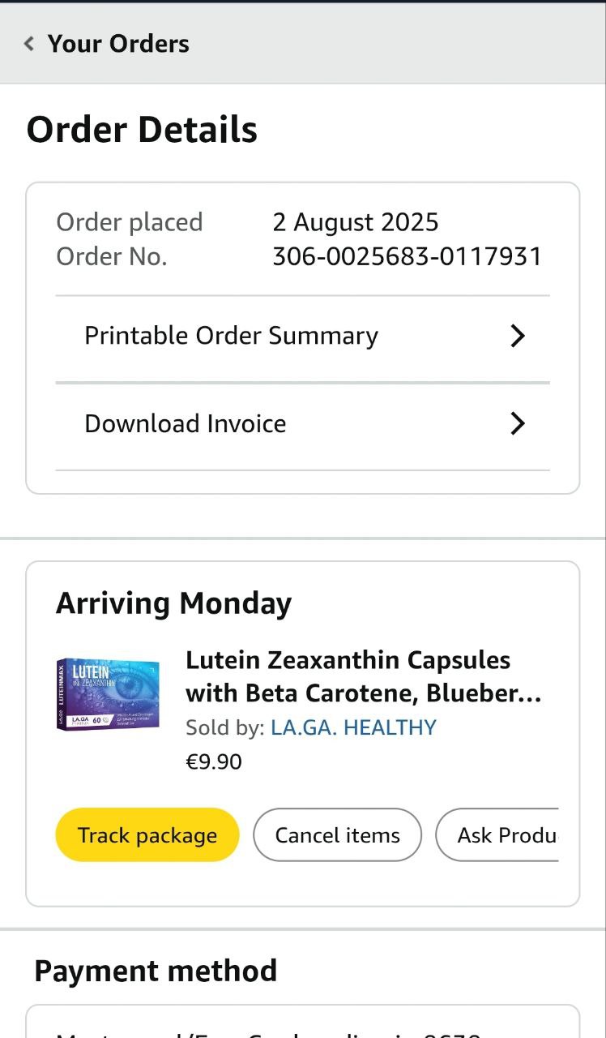Click the Payment method section heading
This screenshot has width=606, height=1038.
tap(156, 971)
